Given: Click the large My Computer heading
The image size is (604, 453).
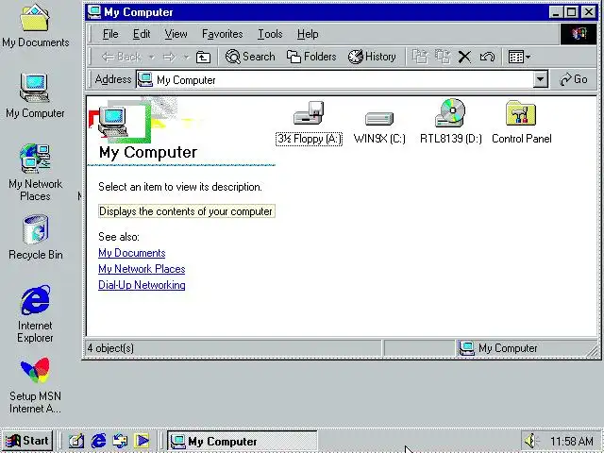Looking at the screenshot, I should click(x=148, y=152).
